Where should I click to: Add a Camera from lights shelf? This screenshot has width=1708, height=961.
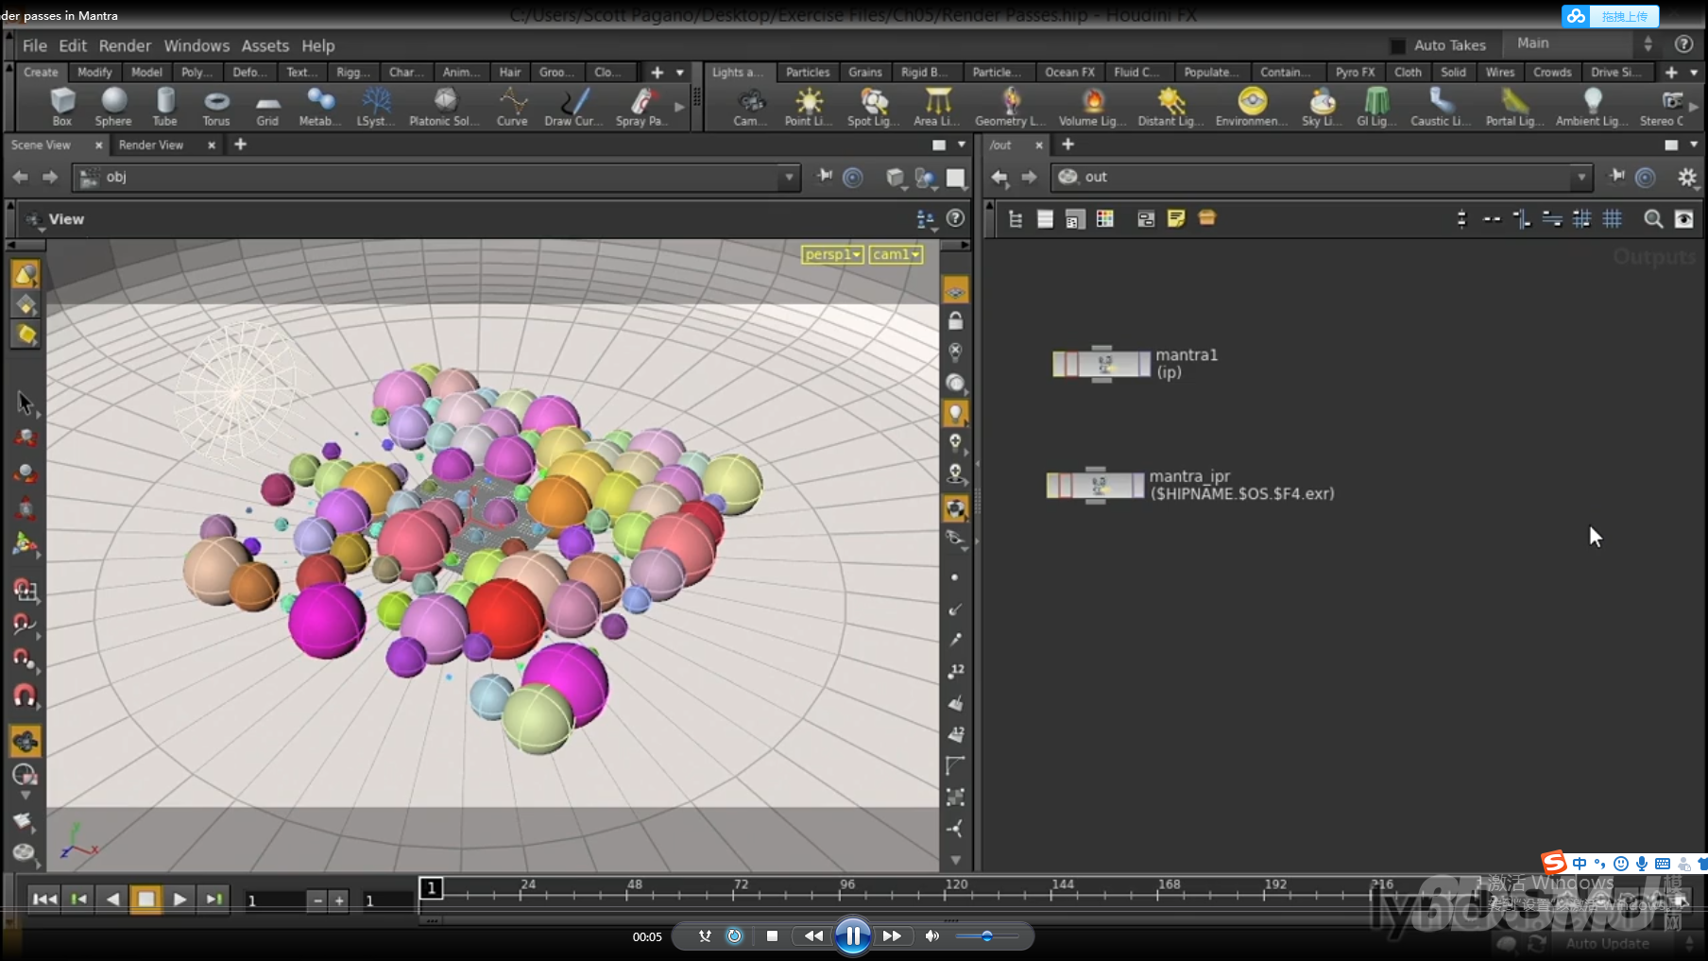[x=750, y=106]
